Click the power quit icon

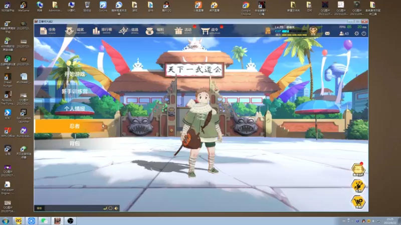tap(364, 33)
